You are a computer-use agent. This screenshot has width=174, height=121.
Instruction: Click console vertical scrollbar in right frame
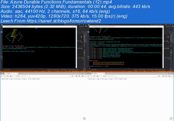163,48
